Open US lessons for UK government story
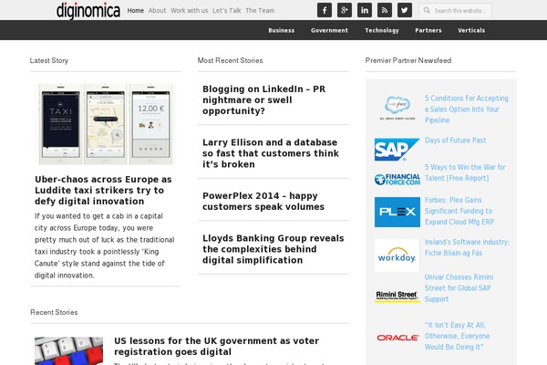Screen dimensions: 547x365 [x=216, y=346]
